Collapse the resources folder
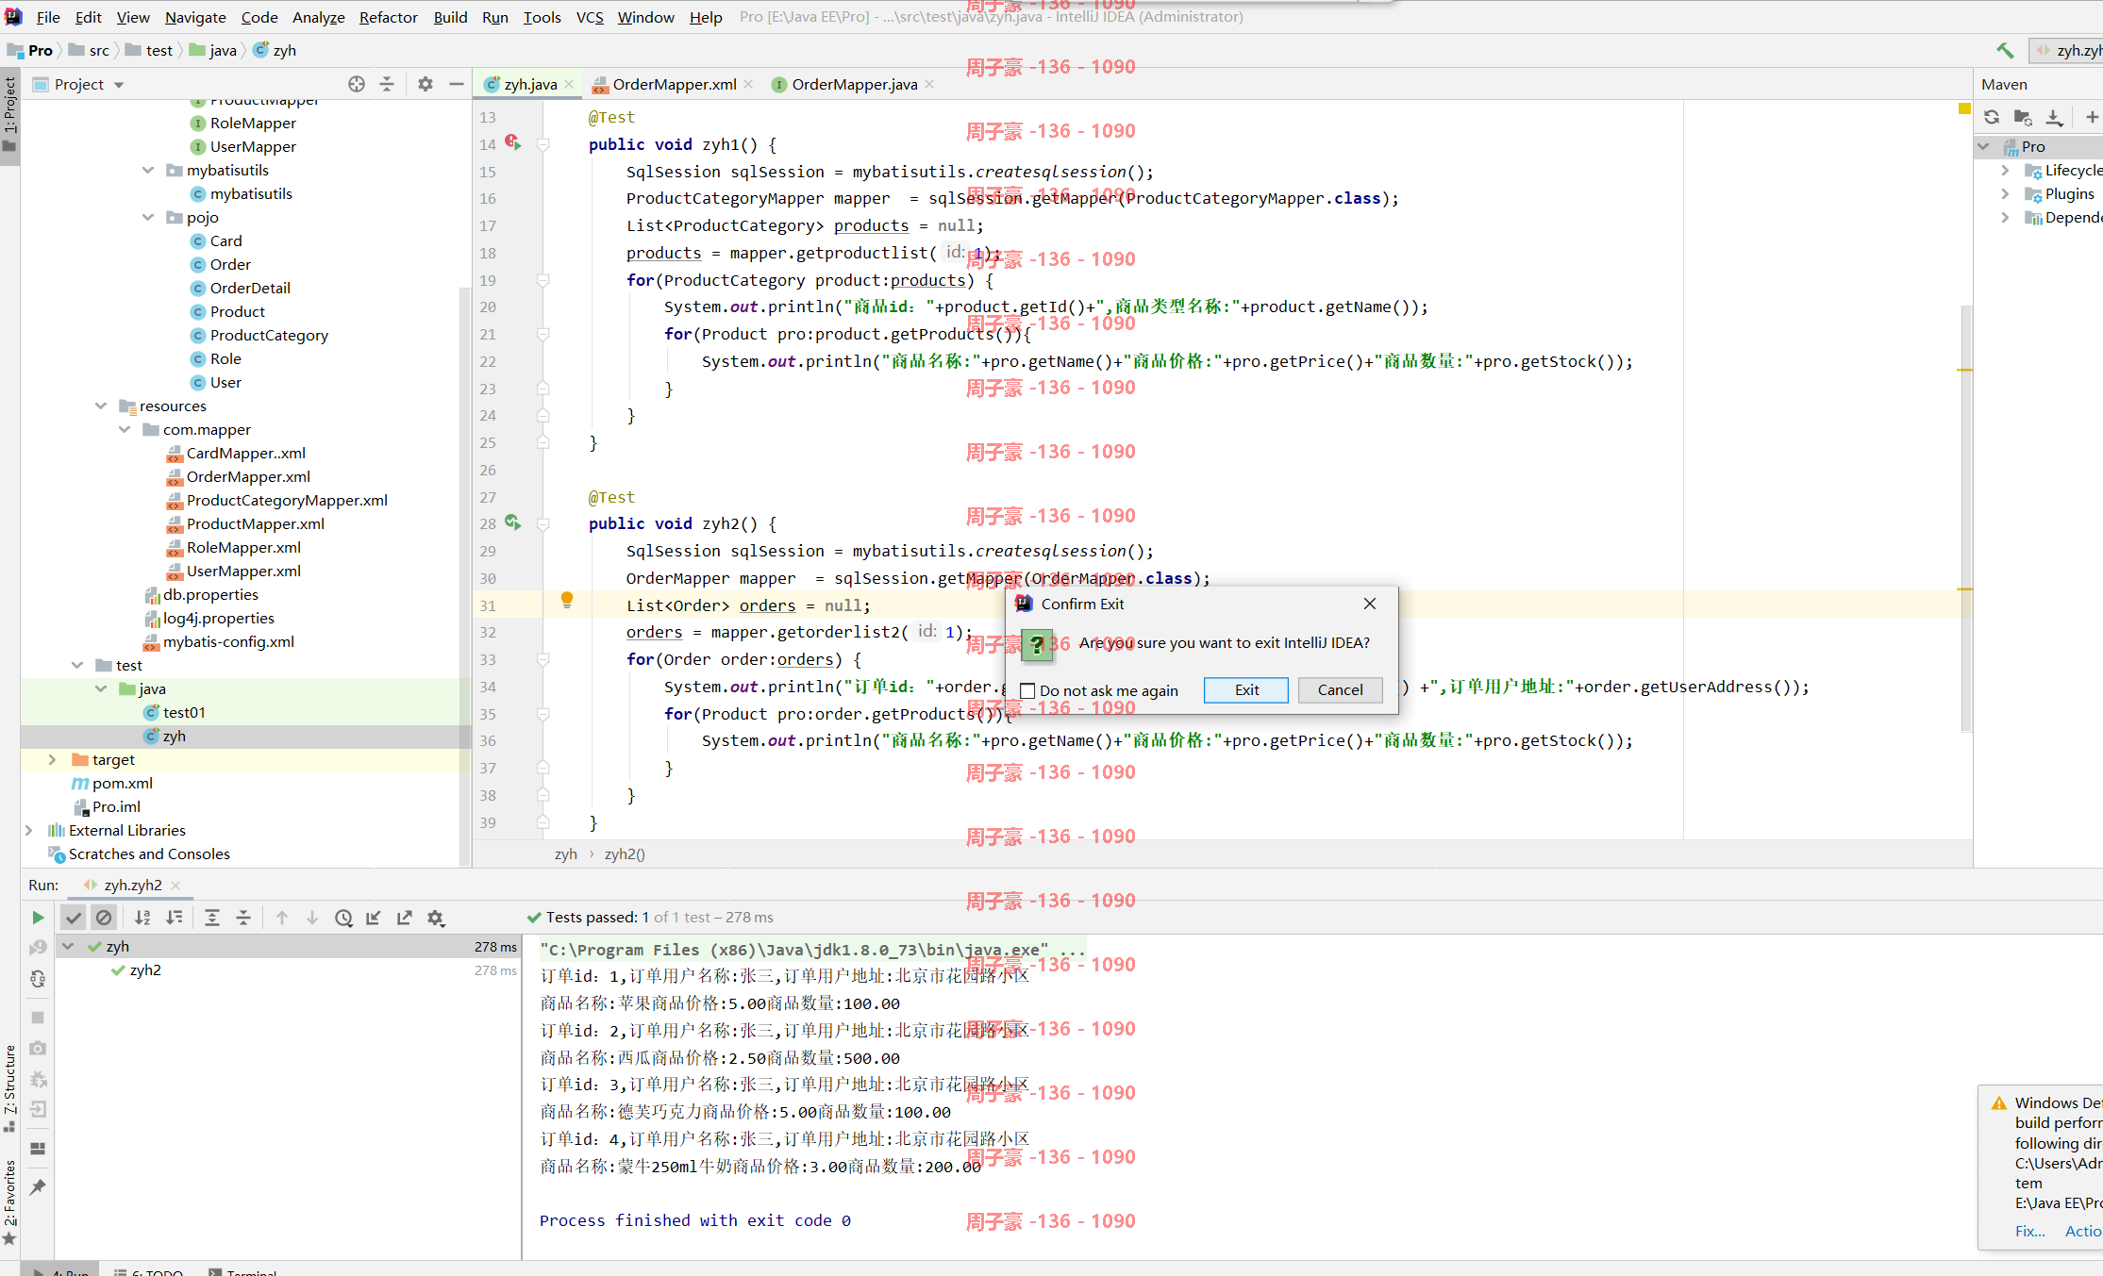Screen dimensions: 2103x1276 101,406
